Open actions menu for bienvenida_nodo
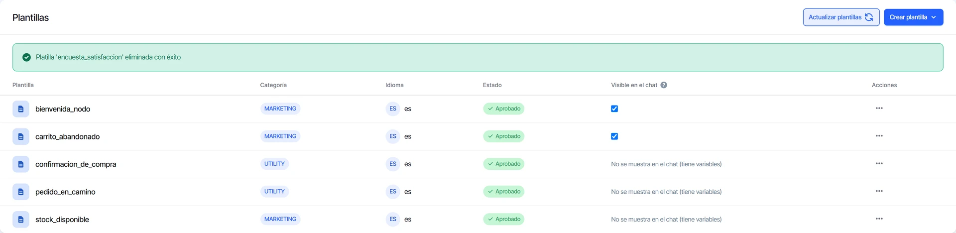This screenshot has width=956, height=233. 879,108
